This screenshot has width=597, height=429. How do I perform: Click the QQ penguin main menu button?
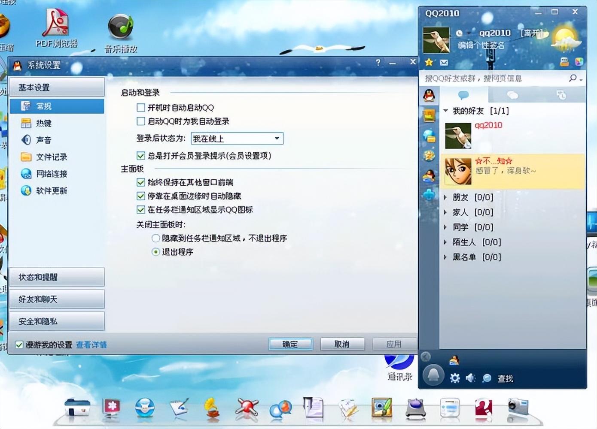tap(433, 375)
